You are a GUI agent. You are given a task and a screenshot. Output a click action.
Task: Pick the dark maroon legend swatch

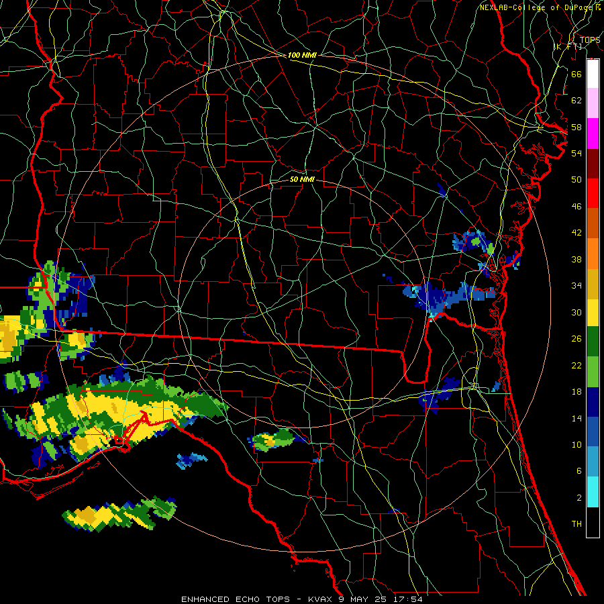point(593,164)
